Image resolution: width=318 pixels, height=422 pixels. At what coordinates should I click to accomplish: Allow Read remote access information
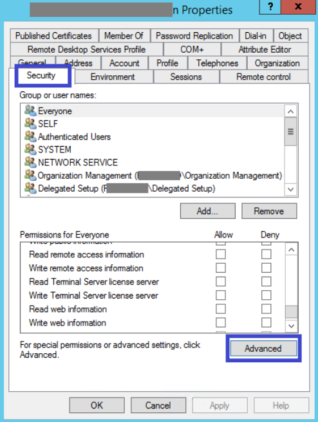pyautogui.click(x=221, y=254)
